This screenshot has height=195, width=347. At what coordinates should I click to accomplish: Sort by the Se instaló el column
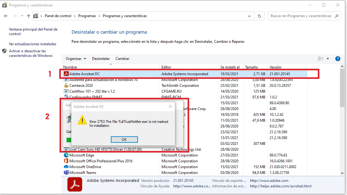[231, 67]
